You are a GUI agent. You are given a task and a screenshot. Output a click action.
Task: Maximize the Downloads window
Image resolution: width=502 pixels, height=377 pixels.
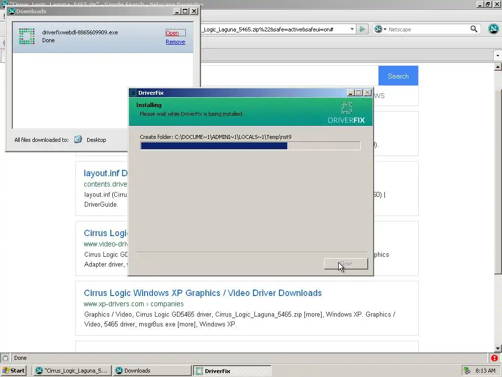pos(185,11)
